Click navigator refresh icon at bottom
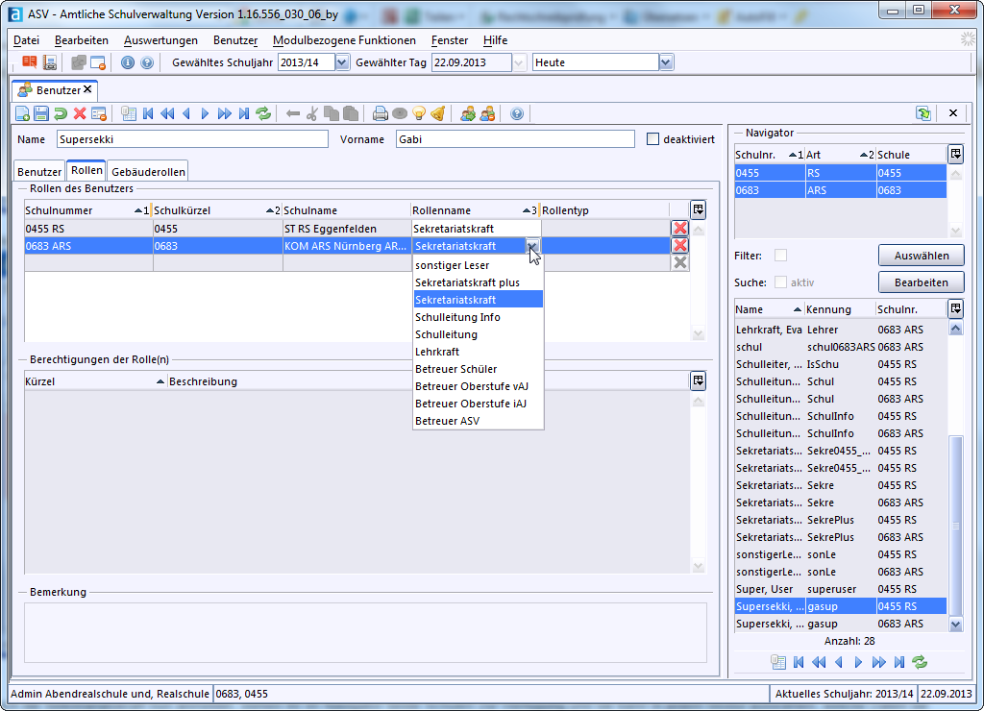The width and height of the screenshot is (984, 711). pos(920,662)
